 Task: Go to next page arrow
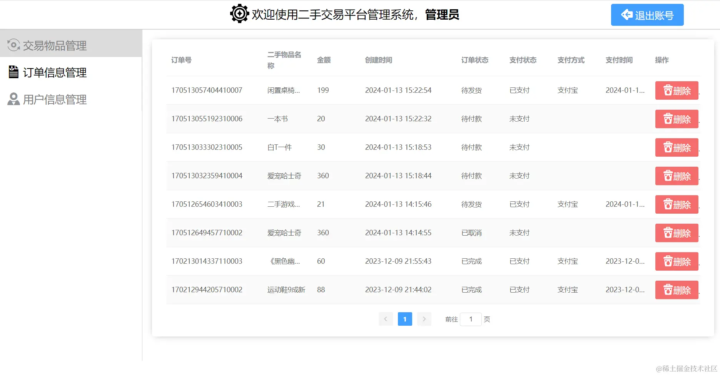(x=424, y=319)
